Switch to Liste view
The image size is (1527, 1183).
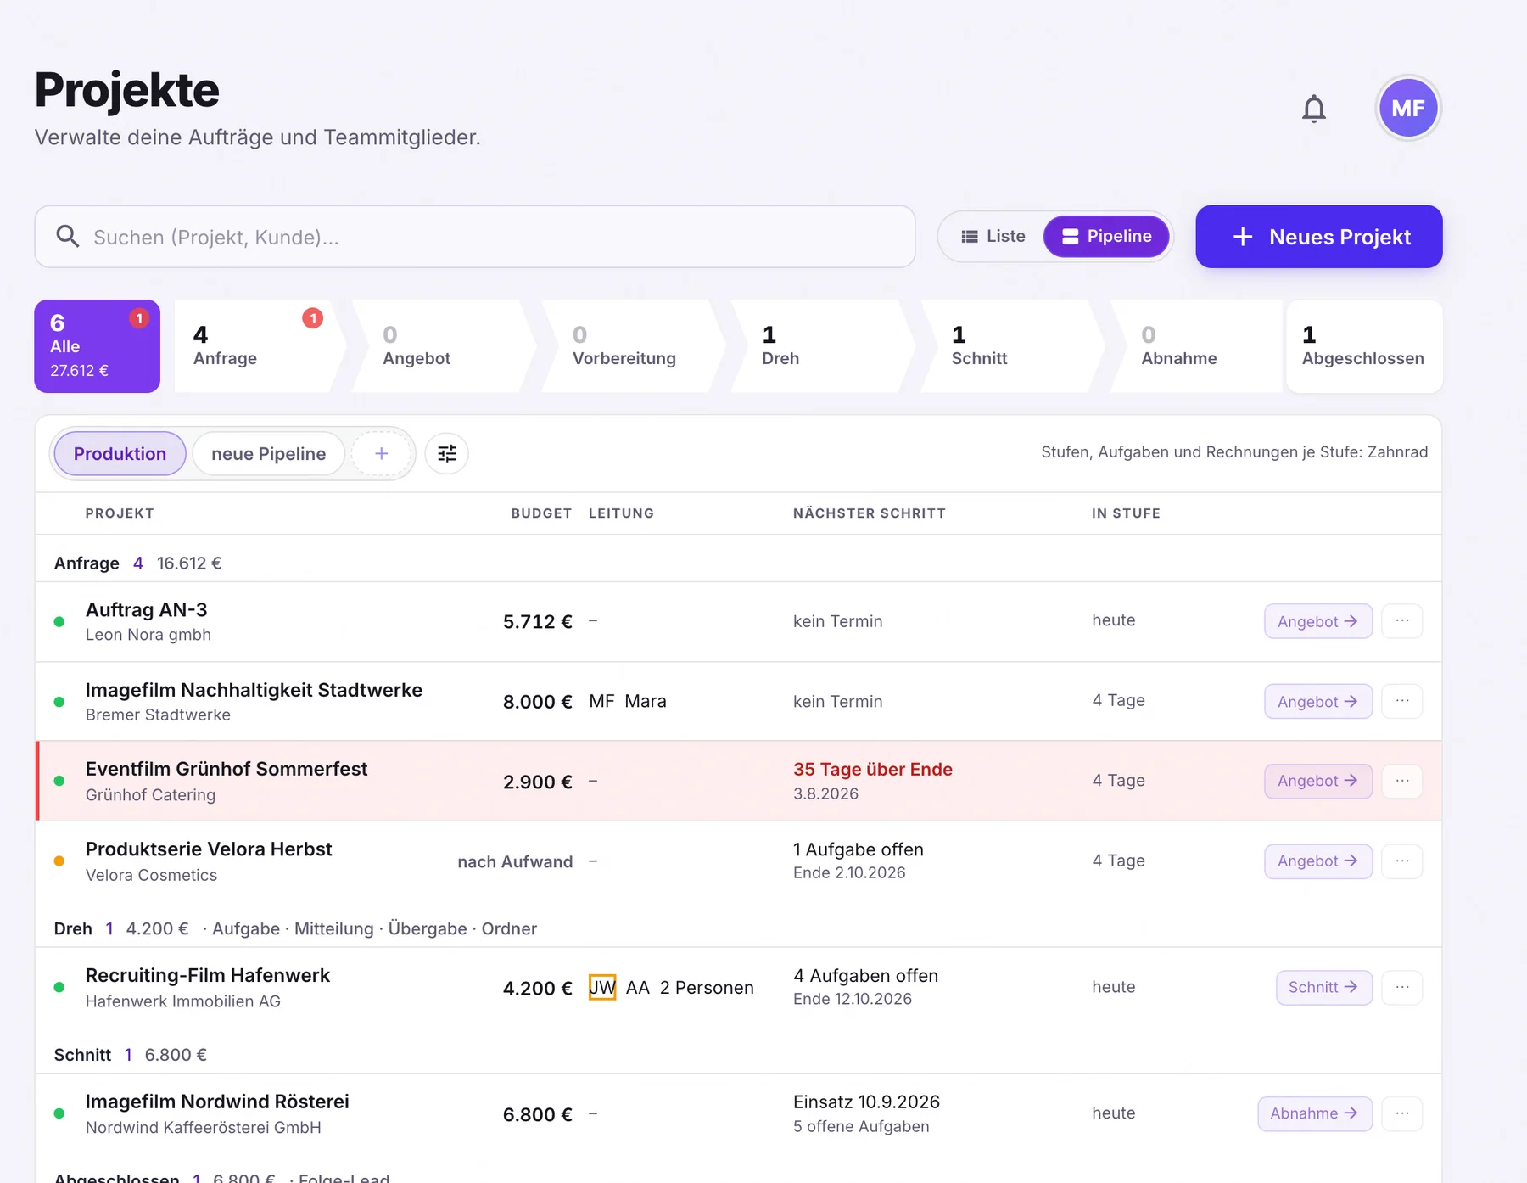[993, 236]
